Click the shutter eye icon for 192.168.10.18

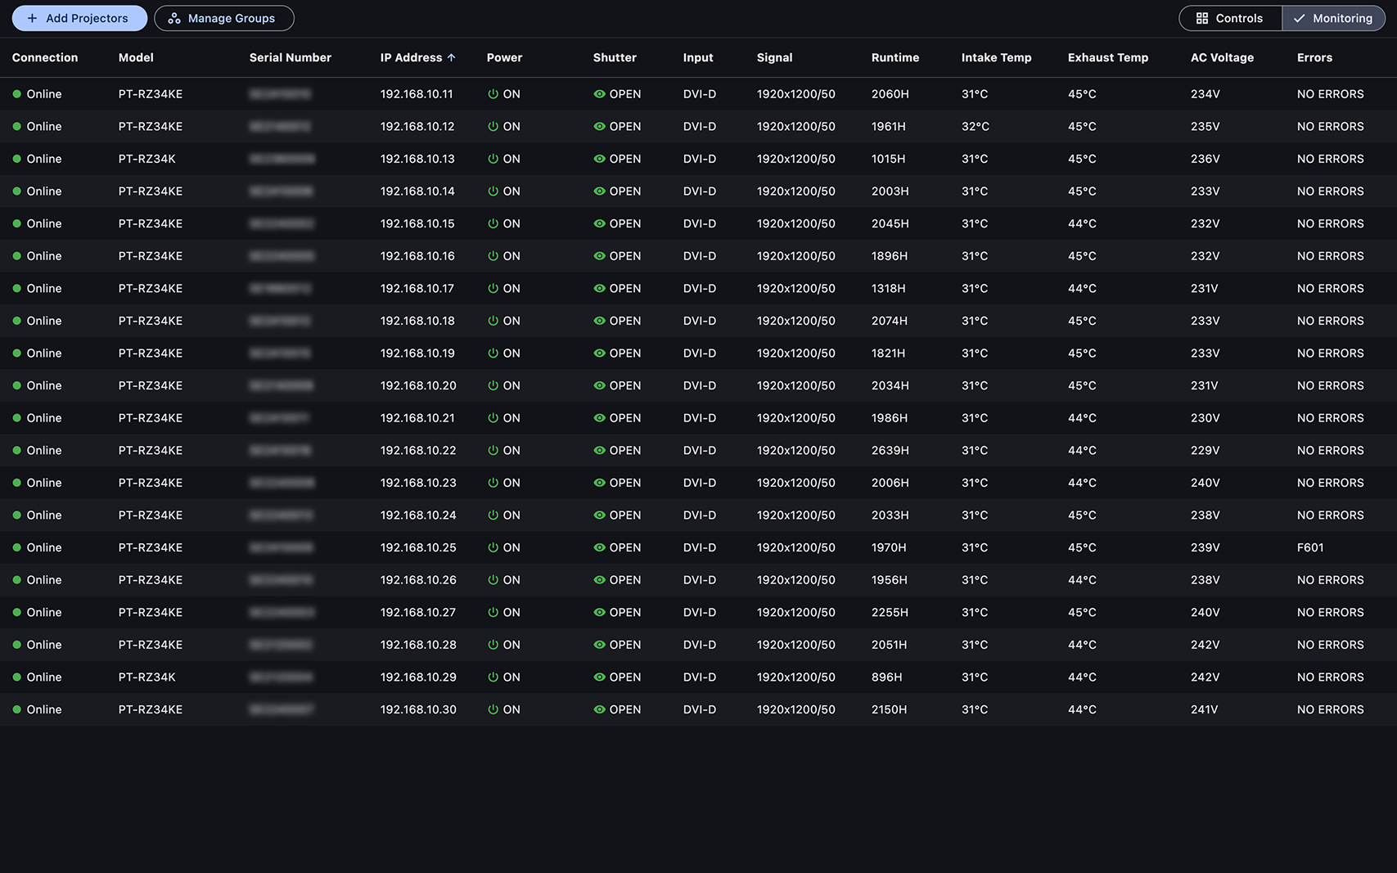(x=599, y=321)
